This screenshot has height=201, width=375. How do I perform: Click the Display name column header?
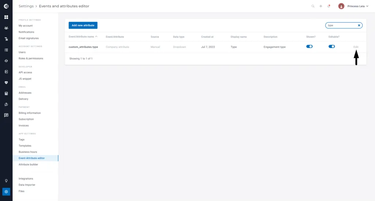pyautogui.click(x=238, y=37)
